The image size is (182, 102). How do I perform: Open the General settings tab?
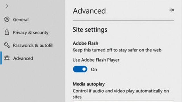pyautogui.click(x=21, y=20)
